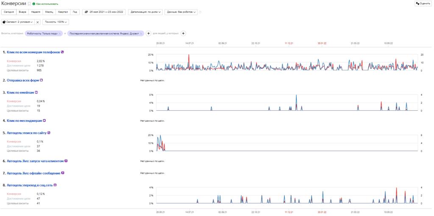The image size is (434, 216).
Task: Click the top timeline label 11.12.21
Action: click(x=289, y=44)
